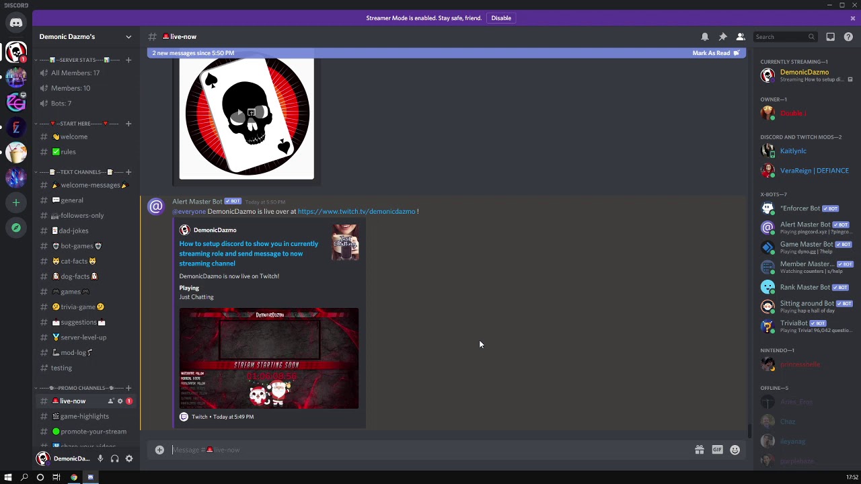The height and width of the screenshot is (484, 861).
Task: Open the trivia-game channel
Action: click(86, 307)
